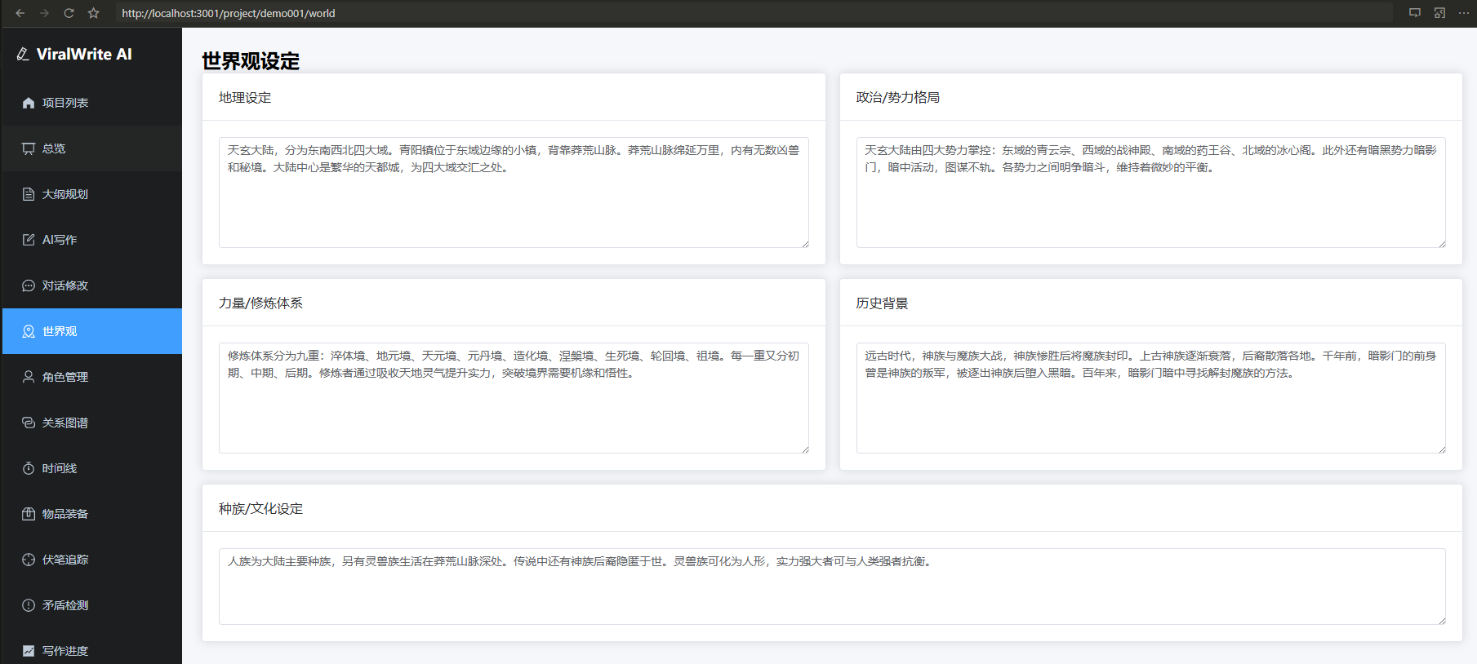Select the highlighted 世界观 menu item
Screen dimensions: 1477x664
pyautogui.click(x=92, y=331)
